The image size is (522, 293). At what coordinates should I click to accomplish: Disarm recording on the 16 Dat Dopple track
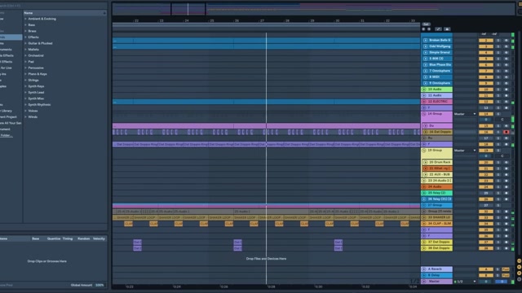click(506, 132)
